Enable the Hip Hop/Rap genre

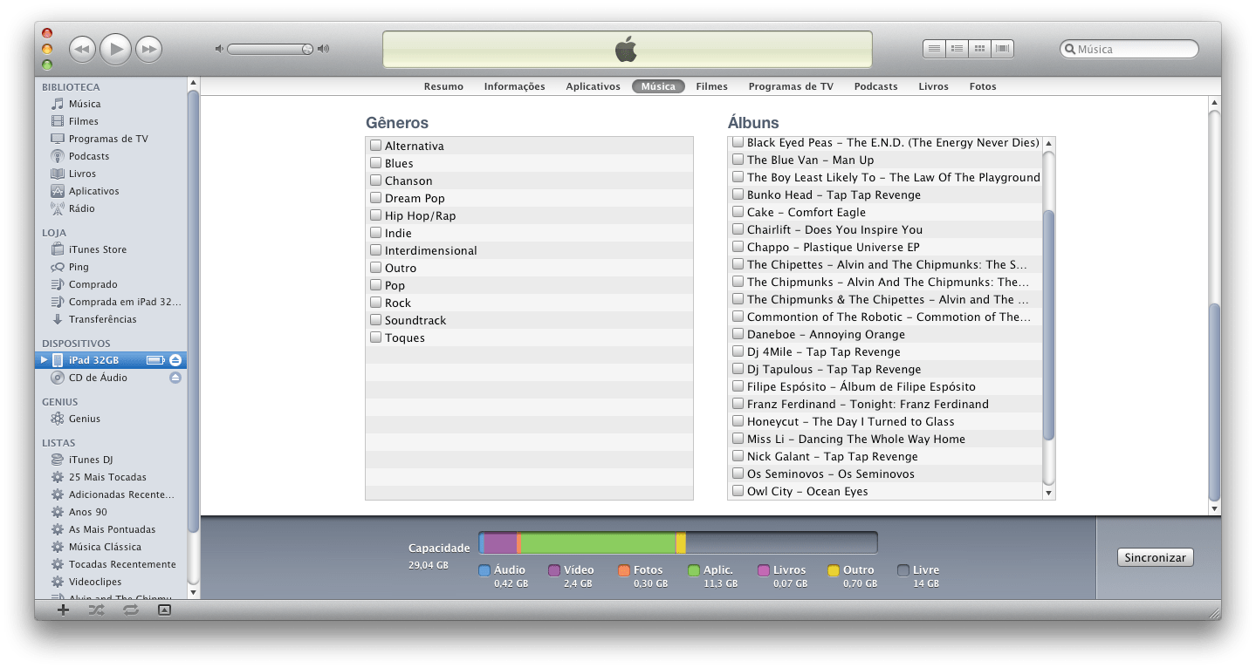[375, 215]
